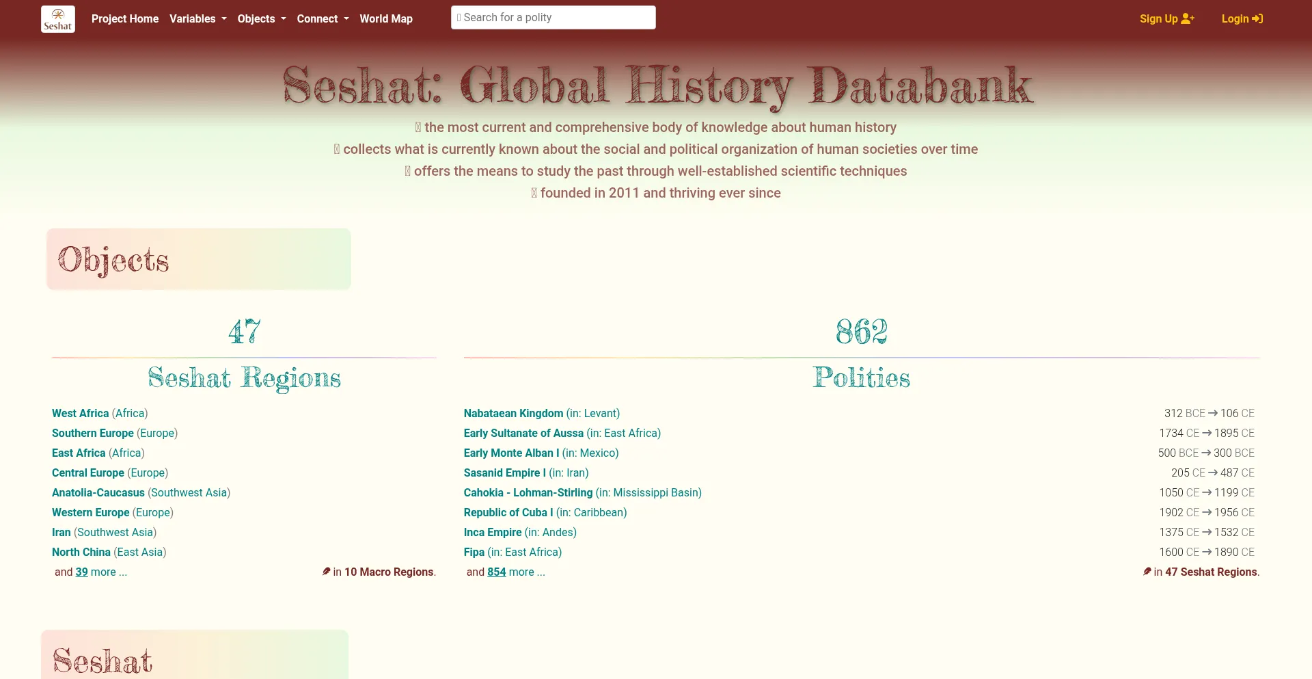Expand the Variables dropdown
Viewport: 1312px width, 679px height.
click(197, 18)
